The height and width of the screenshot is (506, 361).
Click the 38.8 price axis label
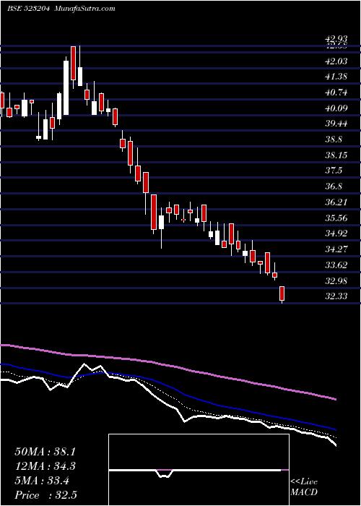point(334,140)
